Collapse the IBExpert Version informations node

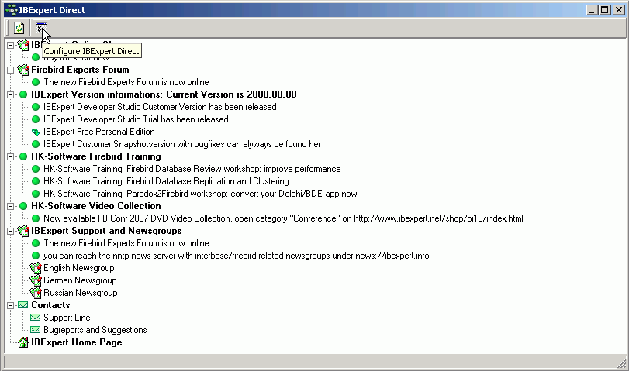(10, 94)
